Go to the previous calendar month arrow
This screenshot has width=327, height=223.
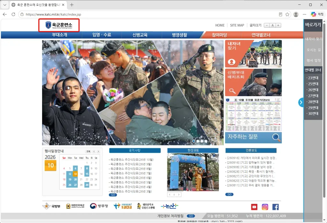[x=94, y=151]
